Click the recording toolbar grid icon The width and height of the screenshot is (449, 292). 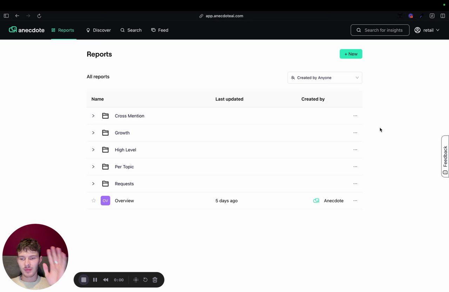[x=136, y=280]
